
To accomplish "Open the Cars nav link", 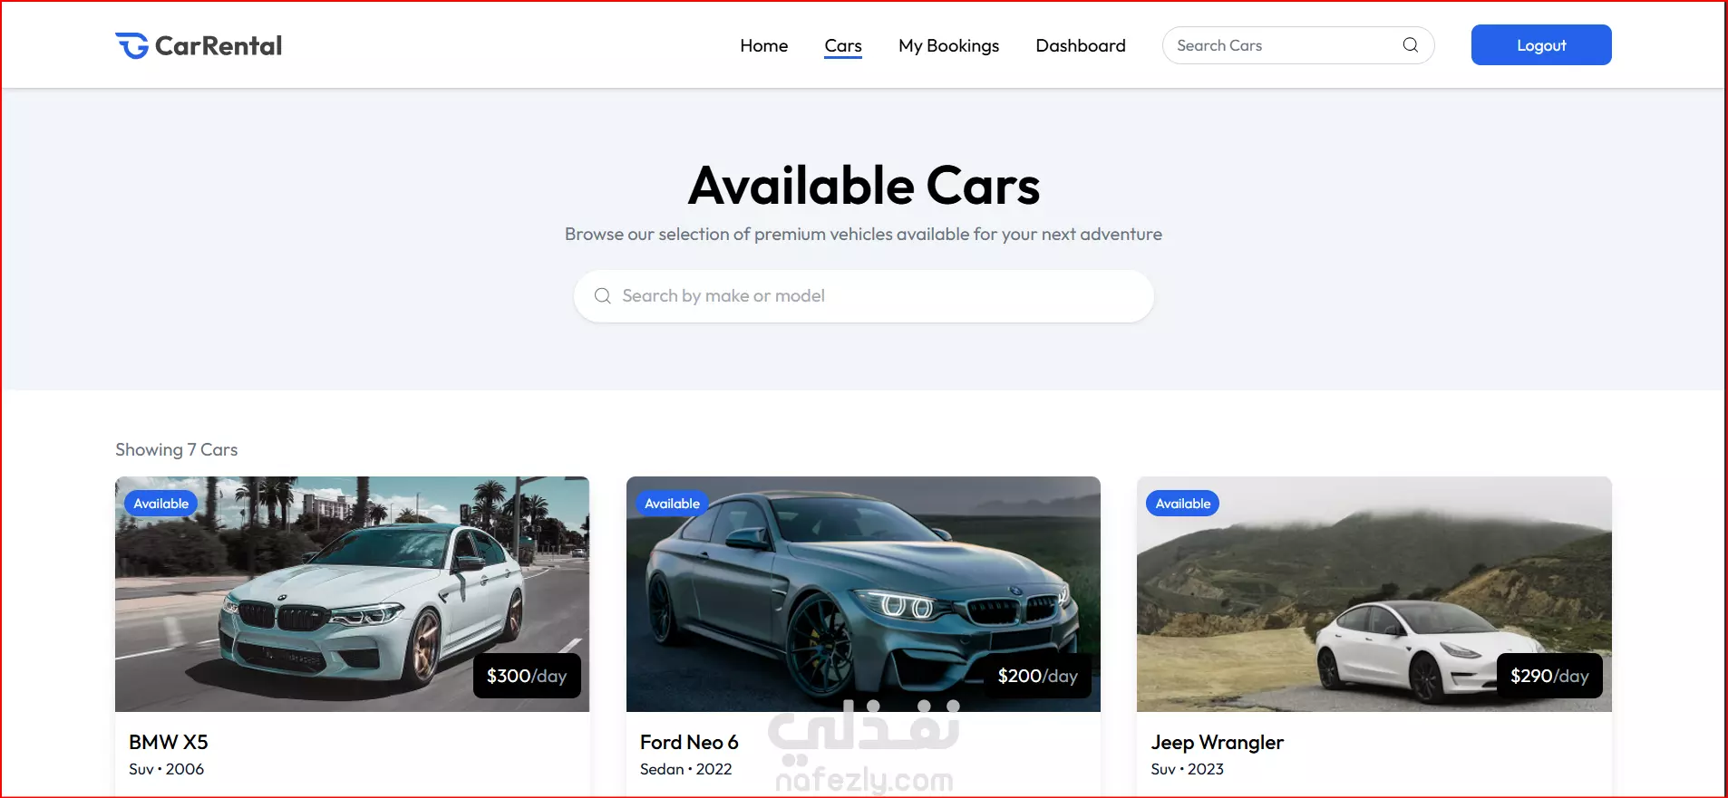I will click(x=842, y=45).
